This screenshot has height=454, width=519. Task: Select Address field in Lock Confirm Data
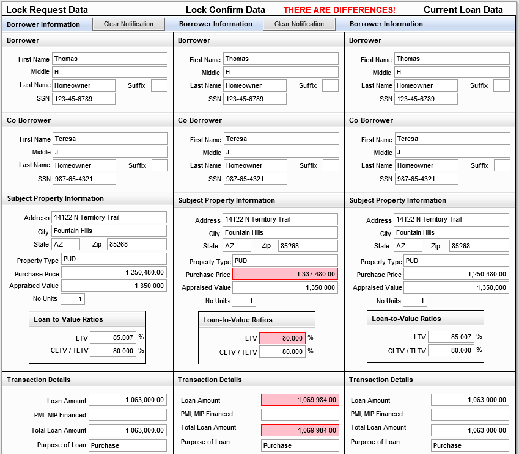281,219
